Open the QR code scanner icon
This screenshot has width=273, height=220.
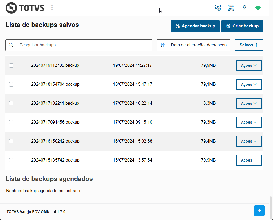(x=231, y=8)
